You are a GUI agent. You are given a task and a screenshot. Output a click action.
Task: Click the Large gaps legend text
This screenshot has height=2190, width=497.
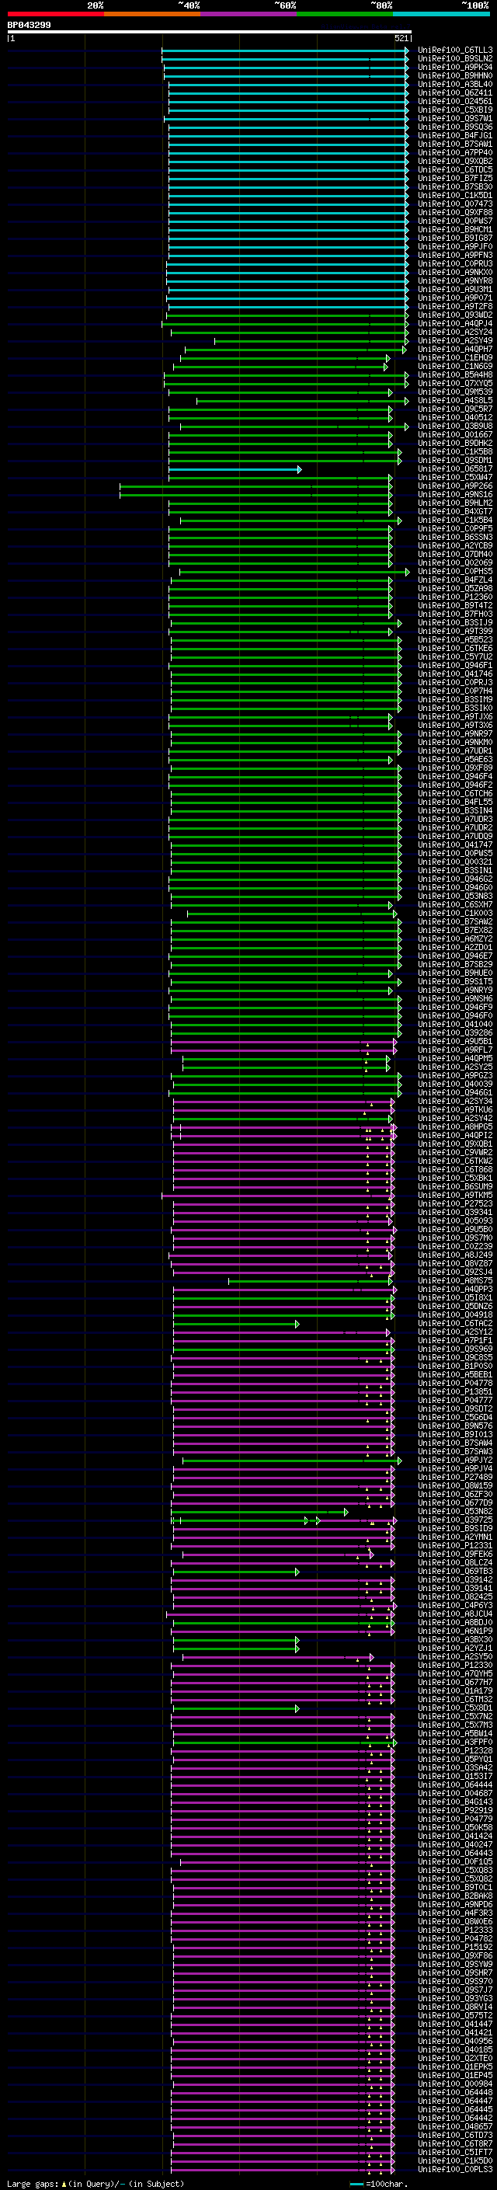(x=96, y=2182)
